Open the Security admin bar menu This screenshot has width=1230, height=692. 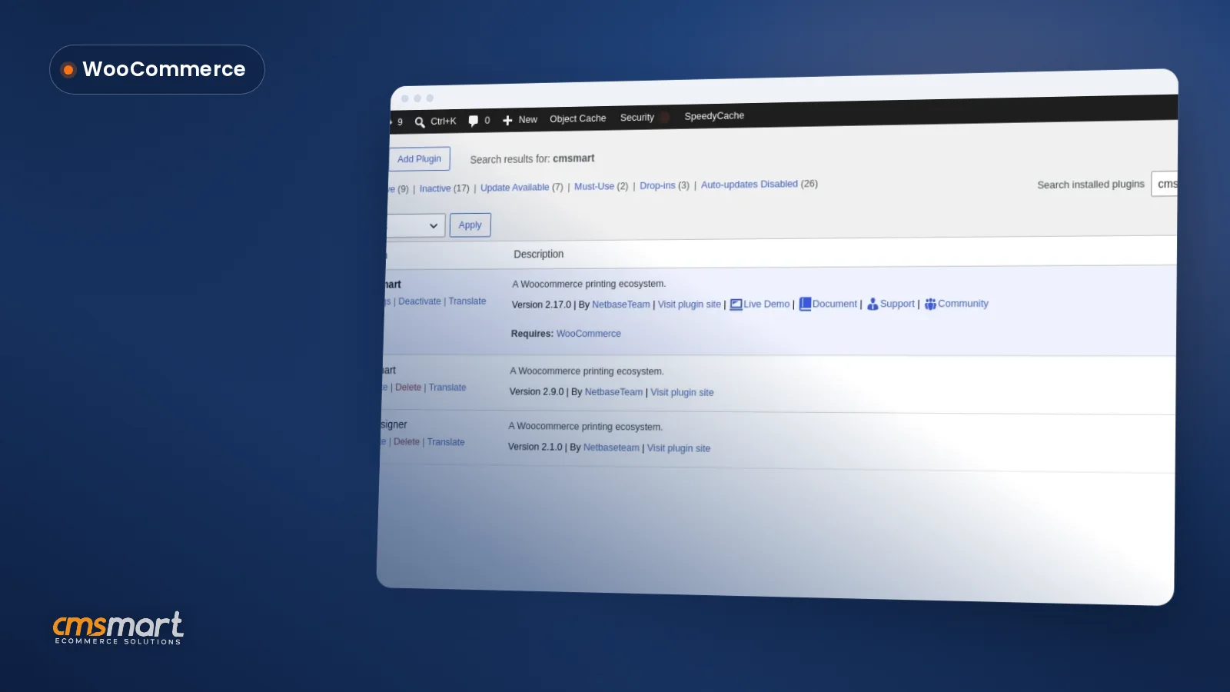(637, 118)
